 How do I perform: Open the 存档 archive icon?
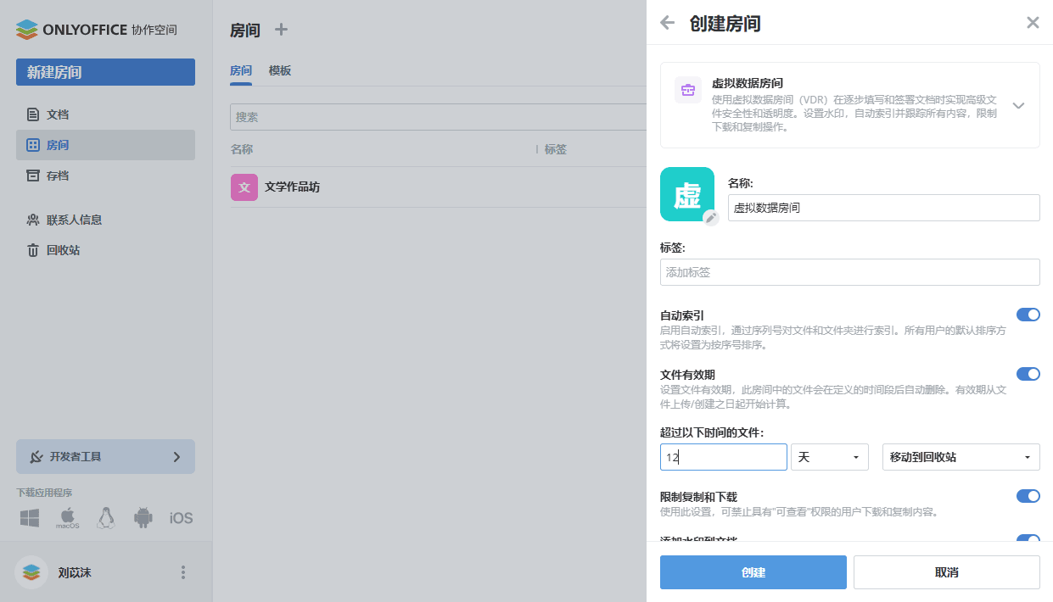pyautogui.click(x=33, y=176)
